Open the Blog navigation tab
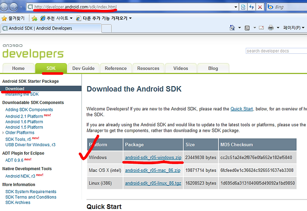 [213, 68]
